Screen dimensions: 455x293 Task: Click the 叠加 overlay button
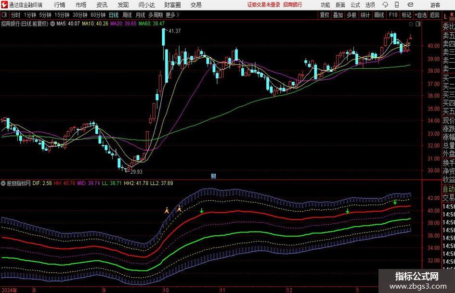point(338,15)
